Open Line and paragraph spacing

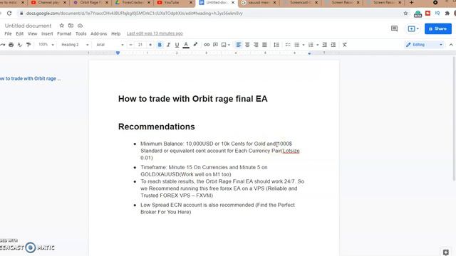click(x=276, y=45)
